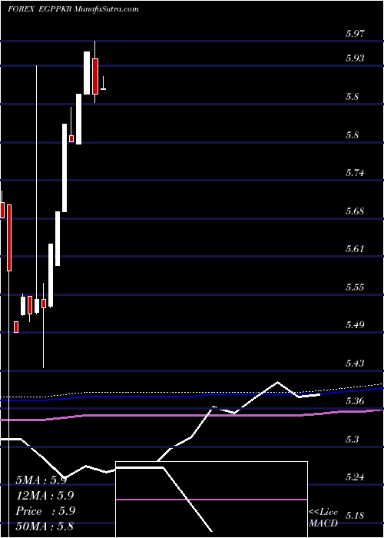Click the 5.93 price axis label

click(x=356, y=58)
